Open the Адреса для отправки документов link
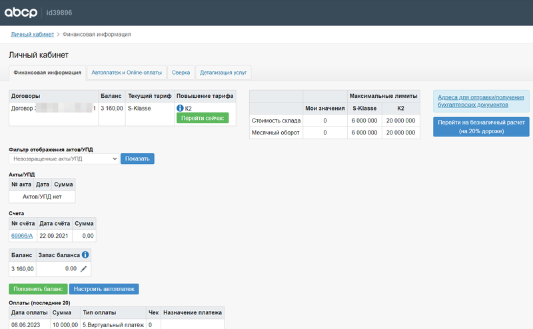Viewport: 533px width, 329px height. (480, 101)
